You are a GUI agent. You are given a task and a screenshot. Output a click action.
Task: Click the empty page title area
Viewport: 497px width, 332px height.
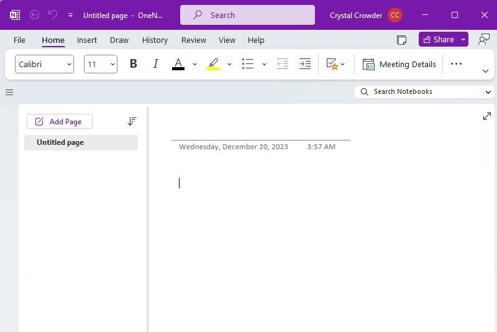tap(260, 131)
